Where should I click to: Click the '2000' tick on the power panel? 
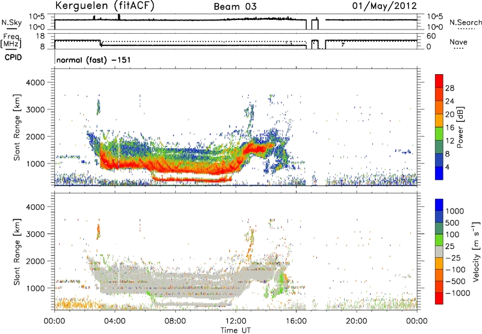click(35, 136)
